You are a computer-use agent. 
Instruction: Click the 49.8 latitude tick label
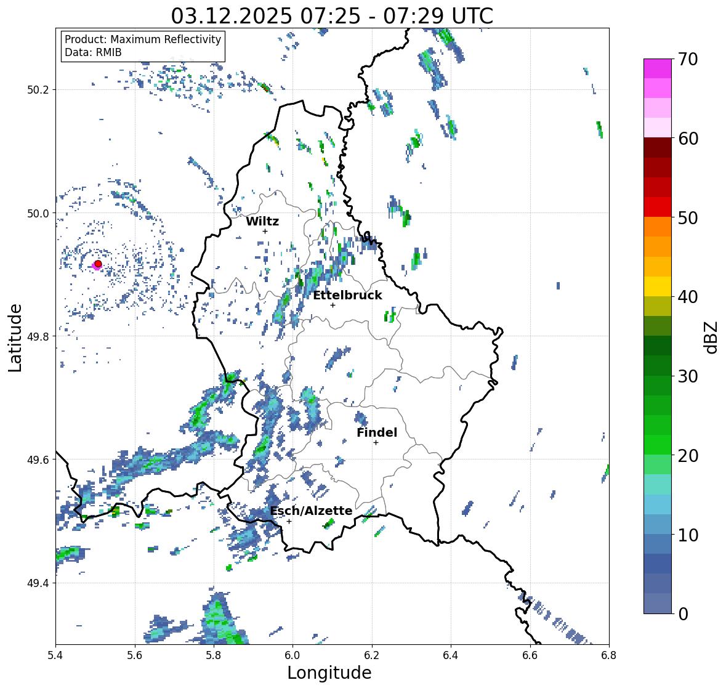click(x=38, y=336)
